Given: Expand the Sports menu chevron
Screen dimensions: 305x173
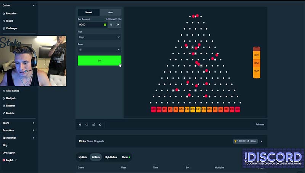Looking at the screenshot, I should [x=34, y=123].
